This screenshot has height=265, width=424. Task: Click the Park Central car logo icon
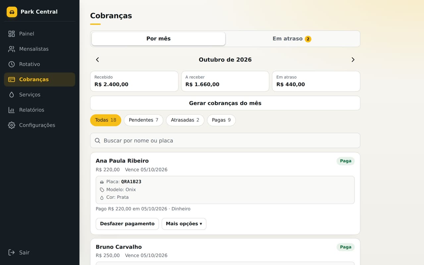12,12
